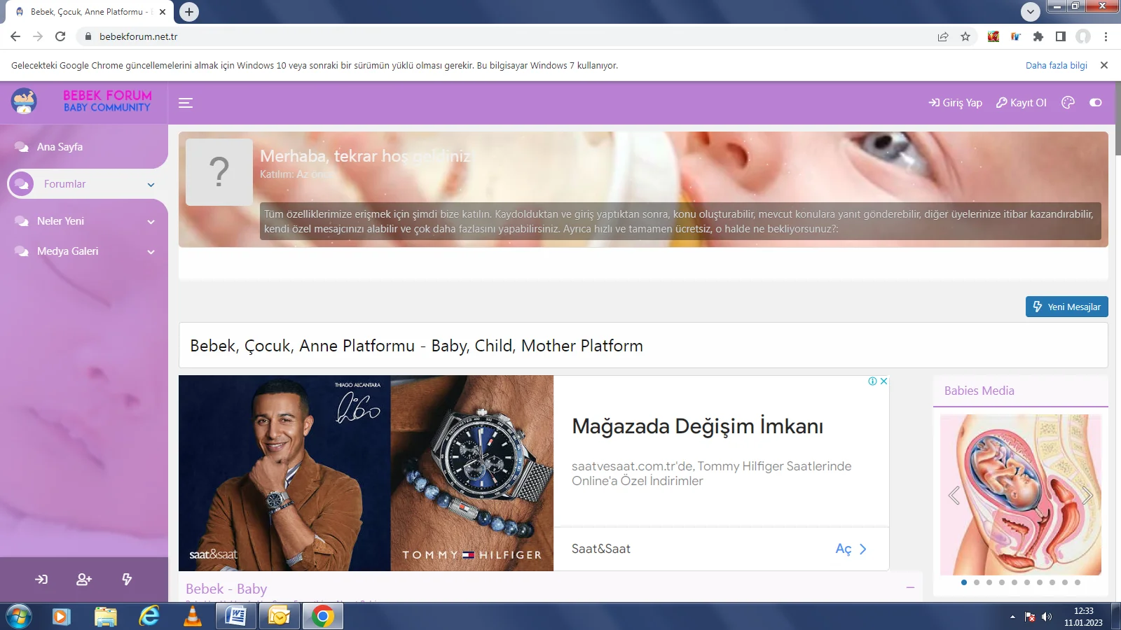Click the sidebar bottom login arrow icon
Screen dimensions: 1121x630
41,579
